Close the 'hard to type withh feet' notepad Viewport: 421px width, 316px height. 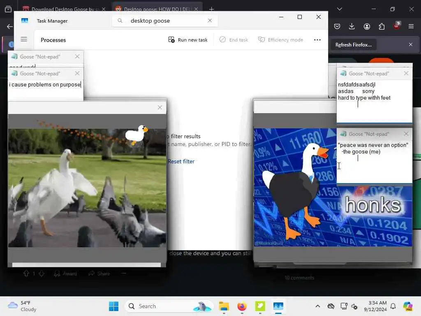406,73
